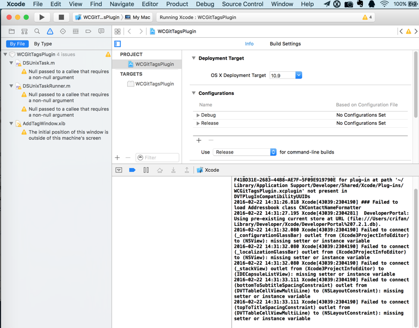The image size is (419, 328).
Task: Choose the My Mac destination
Action: tap(138, 17)
